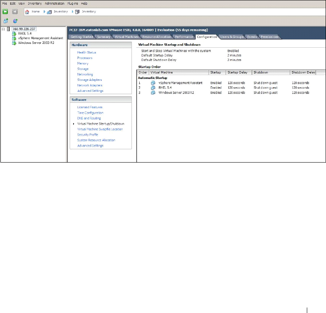Switch to the Resource Allocation tab
Image resolution: width=326 pixels, height=313 pixels.
pos(156,37)
